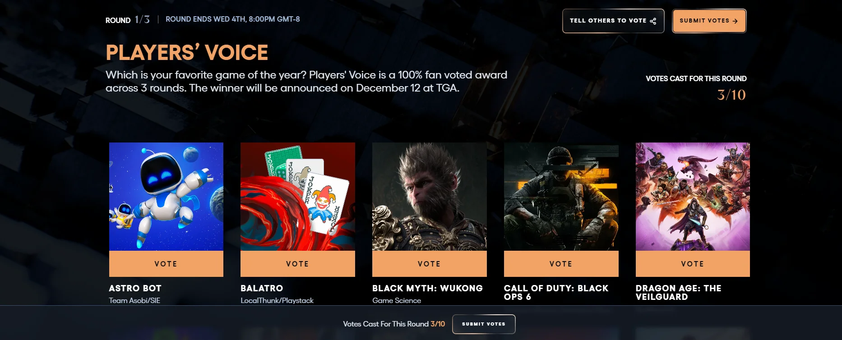Vote for Call of Duty: Black Ops 6
The width and height of the screenshot is (842, 340).
(x=561, y=264)
